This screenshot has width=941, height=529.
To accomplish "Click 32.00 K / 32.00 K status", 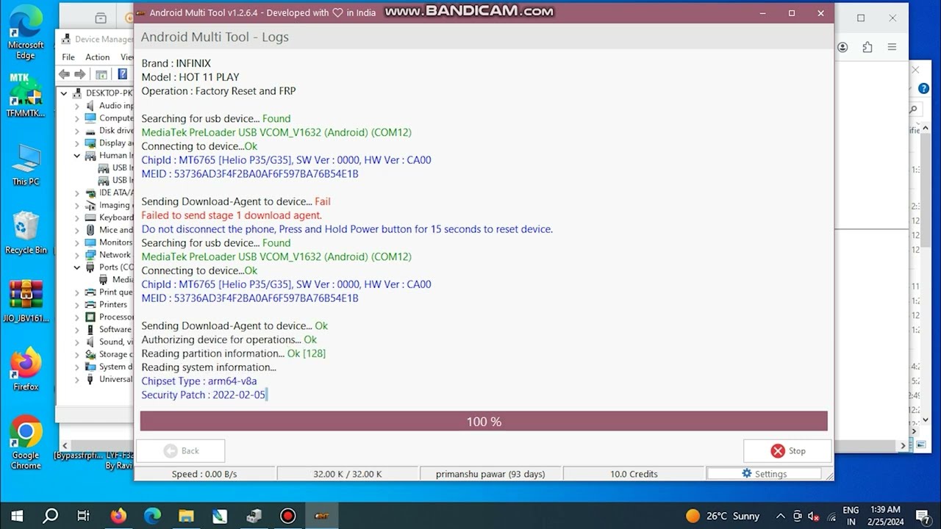I will point(347,474).
